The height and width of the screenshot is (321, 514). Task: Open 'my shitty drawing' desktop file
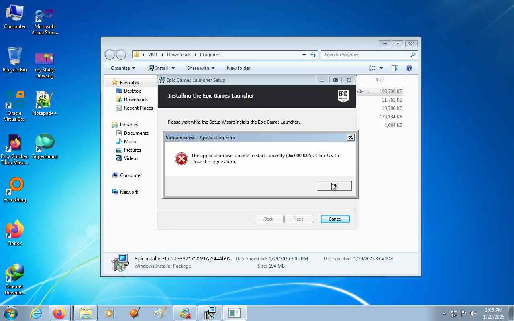click(x=45, y=64)
